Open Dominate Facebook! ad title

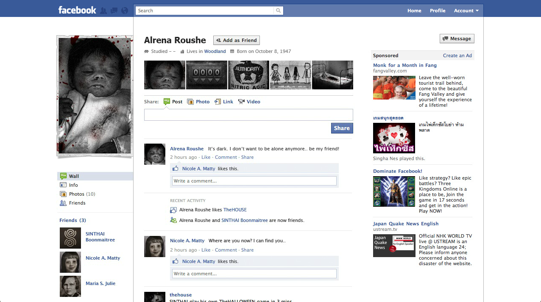398,171
